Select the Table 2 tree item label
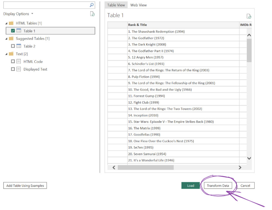272x210 pixels. [29, 46]
